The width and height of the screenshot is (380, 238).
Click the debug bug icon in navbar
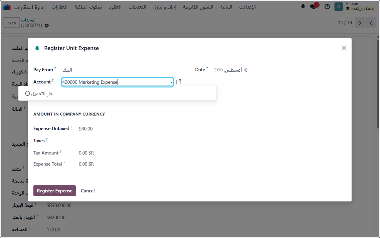pos(303,6)
